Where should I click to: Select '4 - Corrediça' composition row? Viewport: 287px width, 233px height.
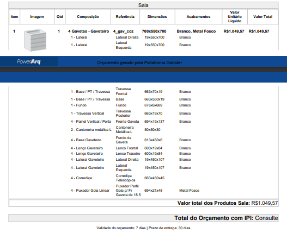[x=81, y=178]
